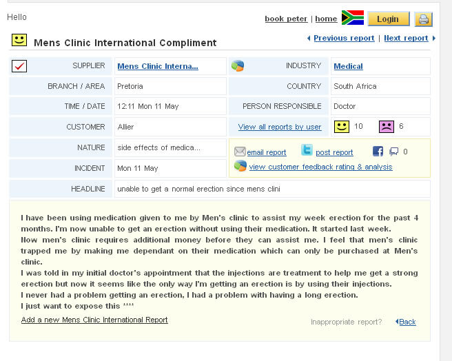The width and height of the screenshot is (452, 361).
Task: Open the 'book peter' link
Action: [x=286, y=19]
